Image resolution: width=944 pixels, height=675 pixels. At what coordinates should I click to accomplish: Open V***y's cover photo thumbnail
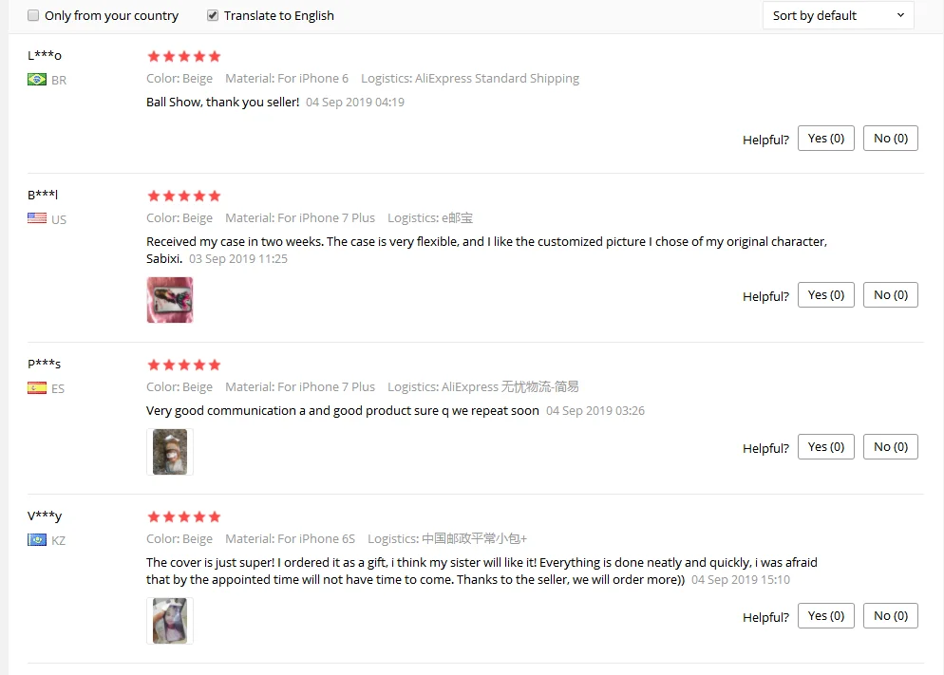[x=170, y=621]
